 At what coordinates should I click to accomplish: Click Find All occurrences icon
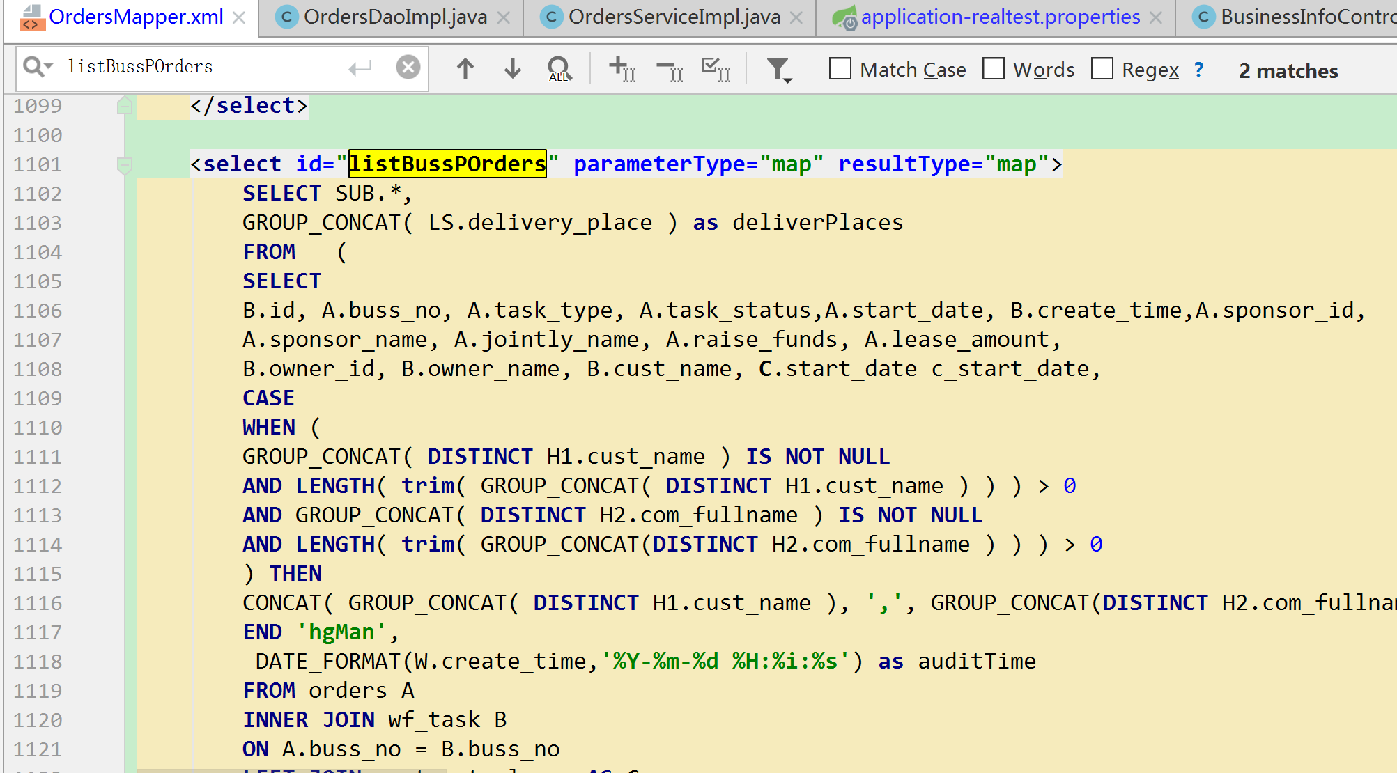pyautogui.click(x=559, y=69)
